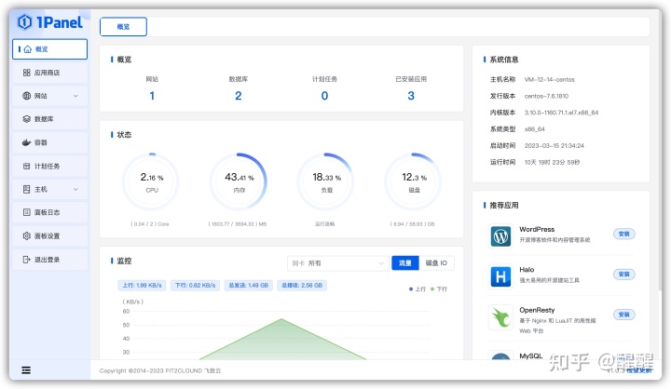Install OpenResty with 安装 button
This screenshot has width=671, height=389.
point(623,315)
